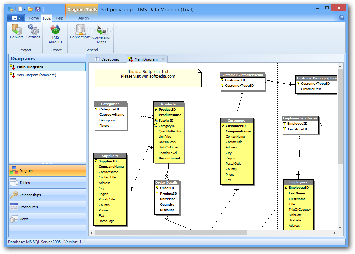This screenshot has width=355, height=254.
Task: Select the Diagrams navigation pane icon
Action: (14, 170)
